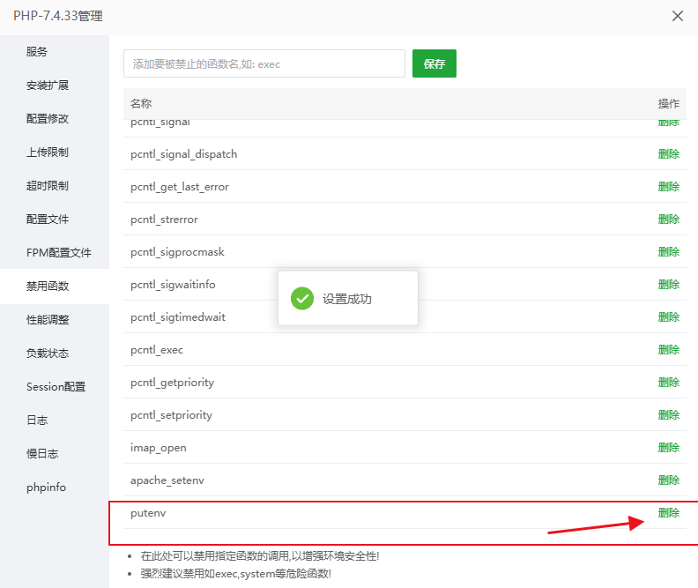698x588 pixels.
Task: Click the green 保存 button
Action: point(434,63)
